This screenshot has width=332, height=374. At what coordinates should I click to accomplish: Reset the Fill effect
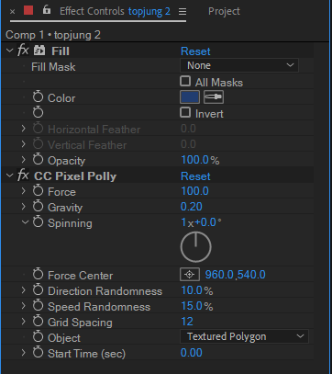pos(195,51)
